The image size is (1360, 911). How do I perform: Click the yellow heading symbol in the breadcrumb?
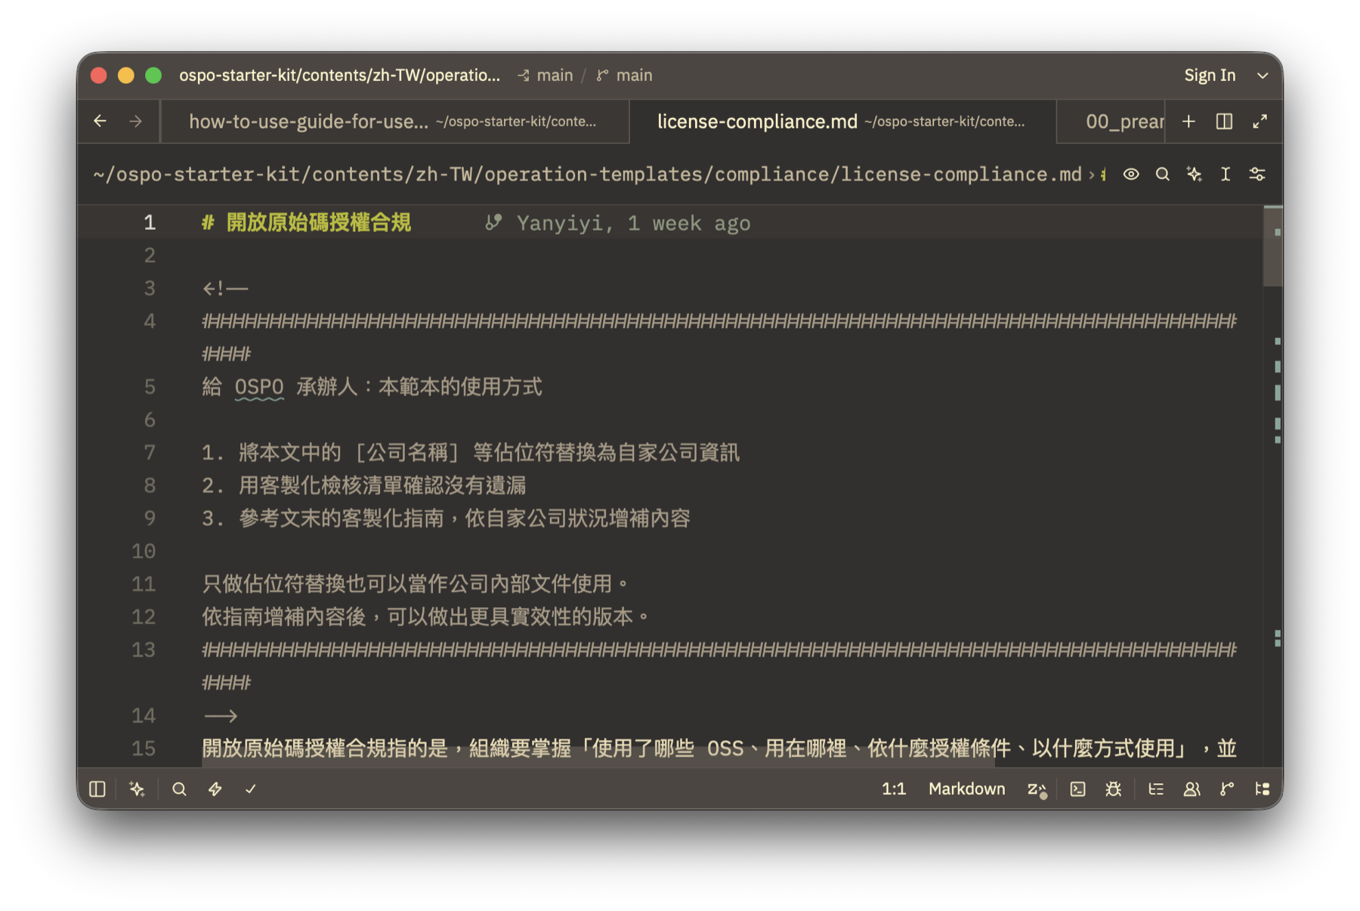point(1104,175)
